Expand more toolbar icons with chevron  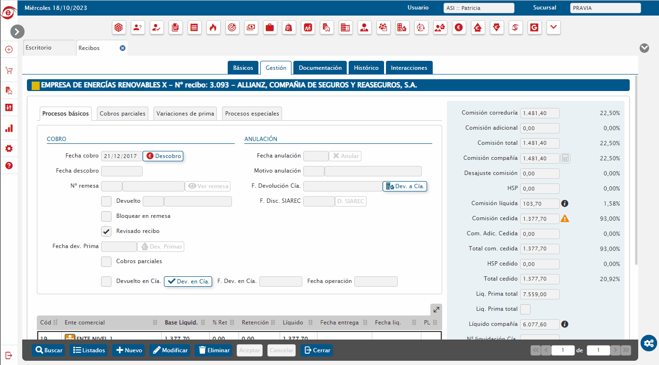click(553, 28)
